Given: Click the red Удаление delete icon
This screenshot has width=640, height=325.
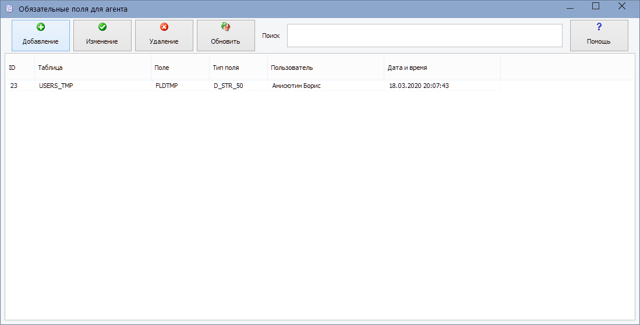Looking at the screenshot, I should (x=164, y=27).
